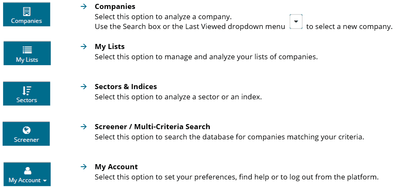Click the My Account person icon
The width and height of the screenshot is (396, 188).
coord(28,171)
